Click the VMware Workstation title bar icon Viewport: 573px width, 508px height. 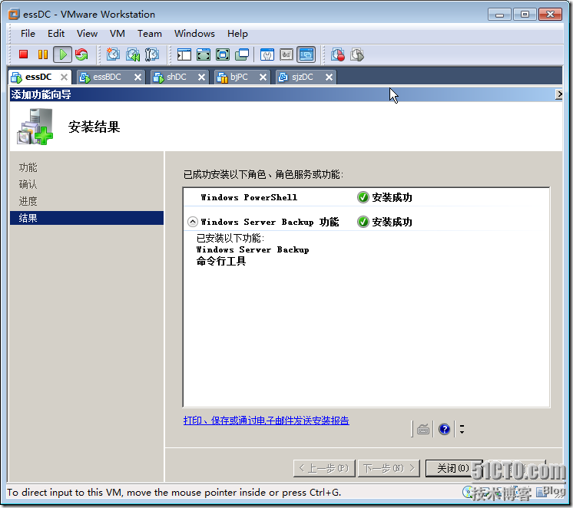pyautogui.click(x=14, y=15)
